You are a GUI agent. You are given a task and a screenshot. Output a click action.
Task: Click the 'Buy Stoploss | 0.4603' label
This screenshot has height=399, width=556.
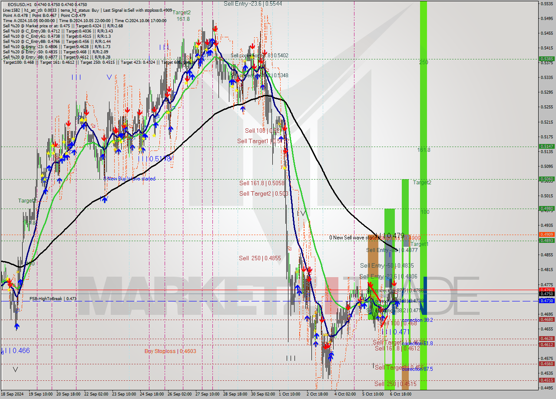point(170,351)
